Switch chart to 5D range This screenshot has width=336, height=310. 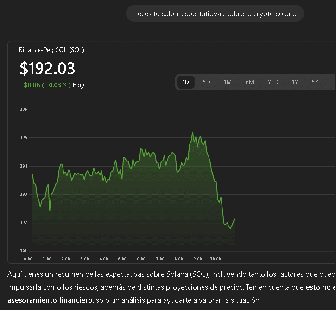(x=207, y=82)
